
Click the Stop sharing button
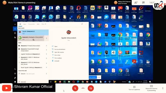92,77
